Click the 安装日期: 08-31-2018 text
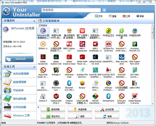The height and width of the screenshot is (126, 156). (x=14, y=42)
